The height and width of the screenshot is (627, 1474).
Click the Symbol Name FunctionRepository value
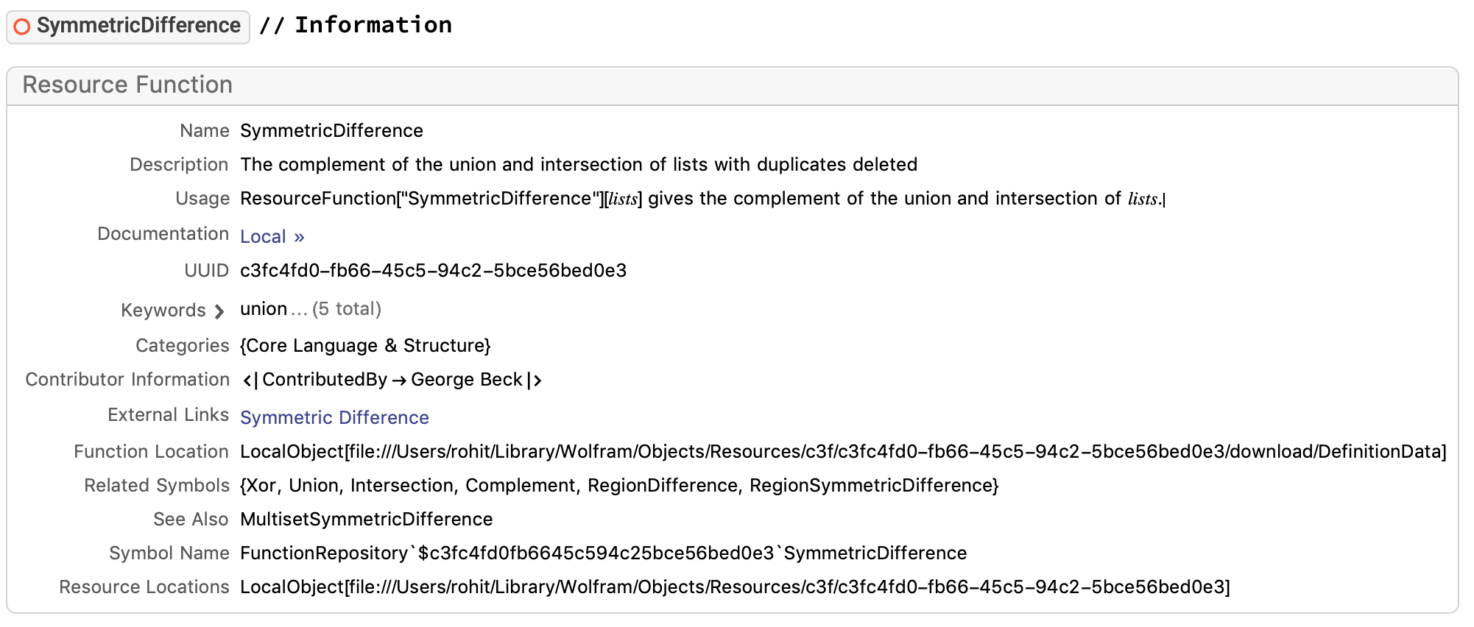604,553
